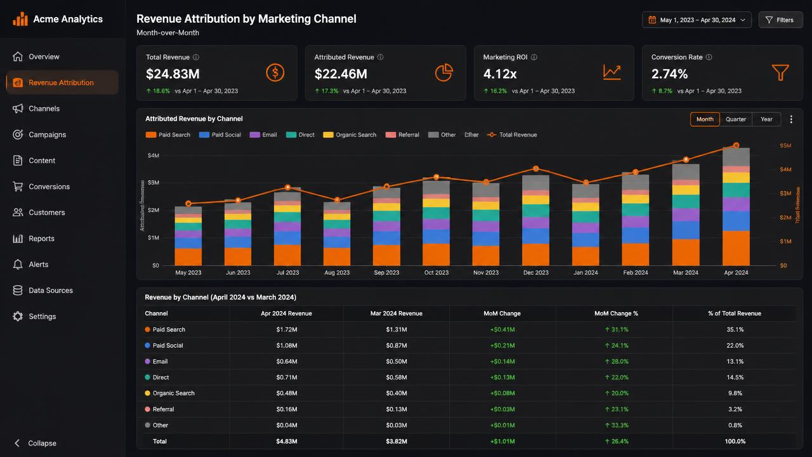Screen dimensions: 812x457
Task: Toggle Direct series in legend
Action: coord(300,135)
